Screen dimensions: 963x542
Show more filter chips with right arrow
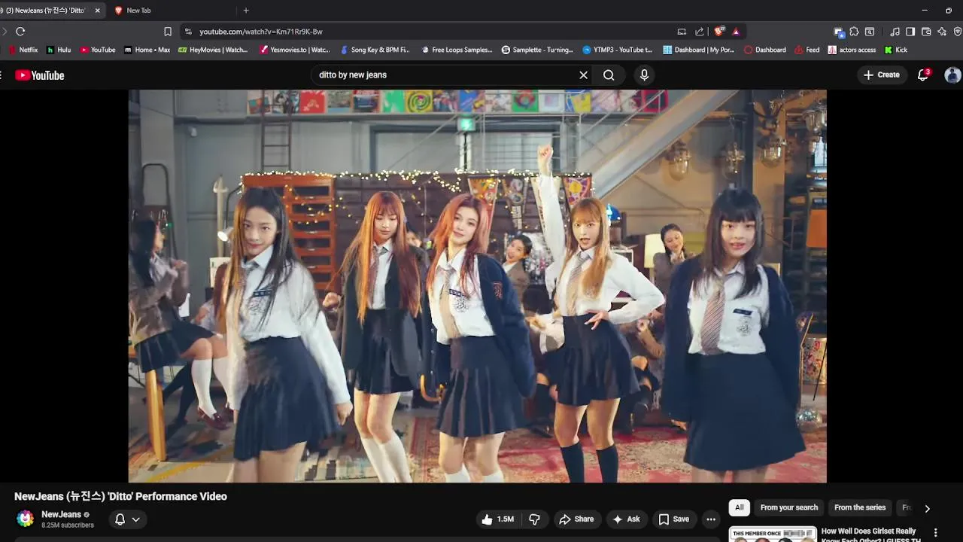[x=927, y=508]
